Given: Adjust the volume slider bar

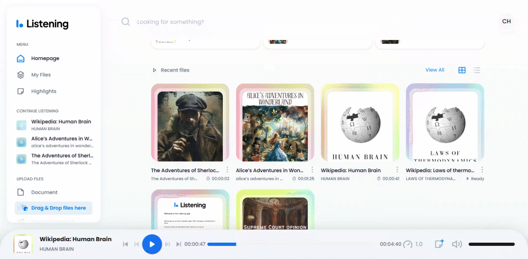Looking at the screenshot, I should [492, 244].
